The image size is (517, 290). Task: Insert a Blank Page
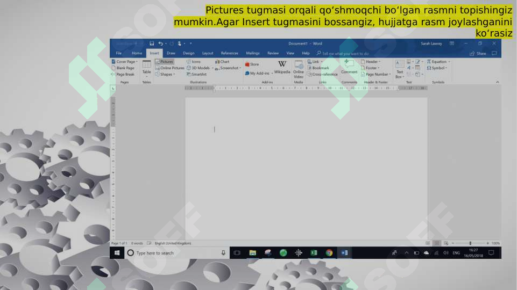coord(123,68)
